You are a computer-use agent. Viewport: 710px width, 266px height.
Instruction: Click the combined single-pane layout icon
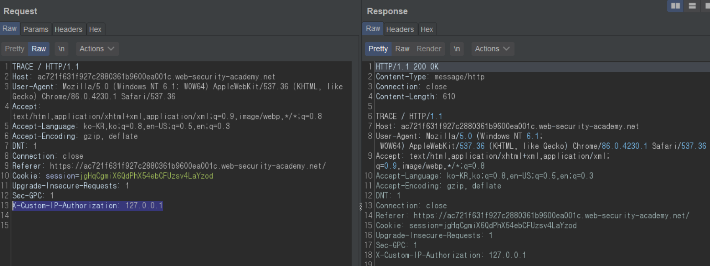[707, 6]
